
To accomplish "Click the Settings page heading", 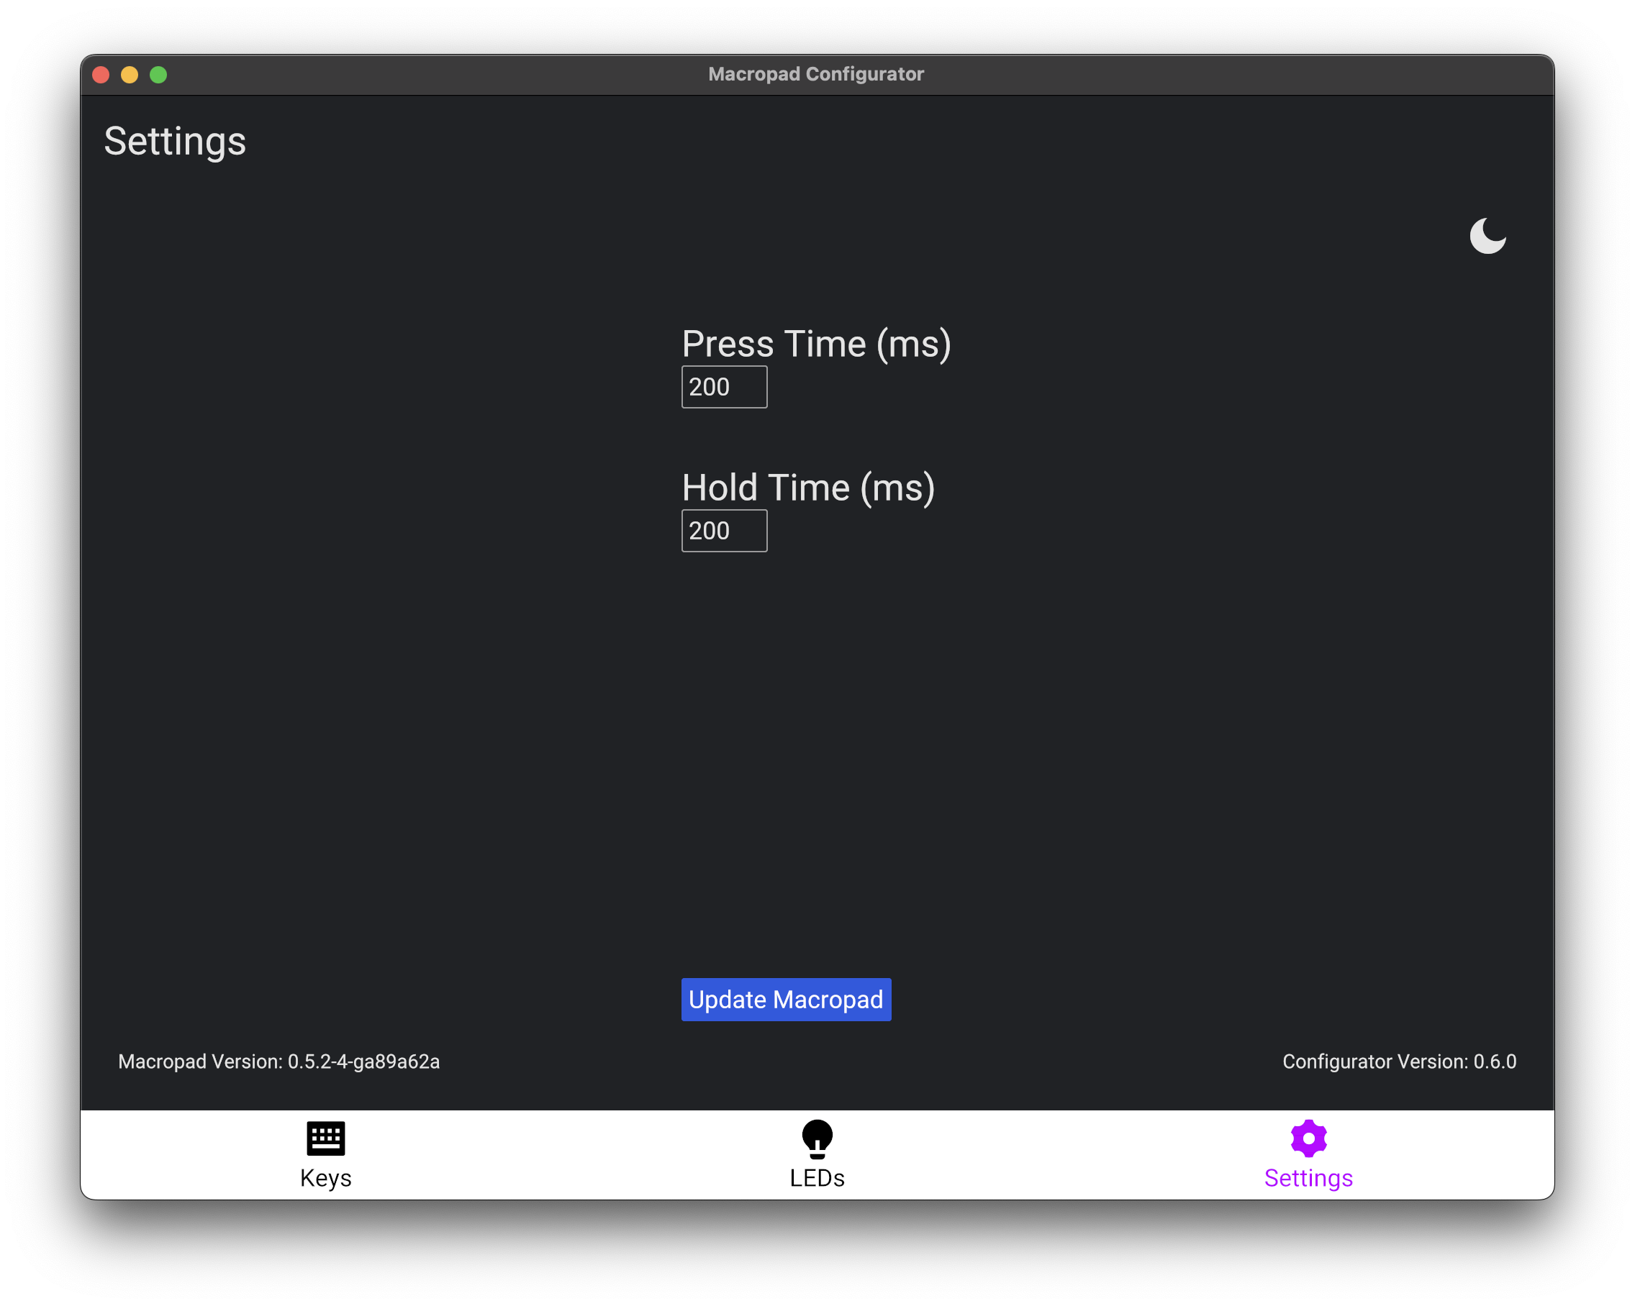I will [x=175, y=142].
